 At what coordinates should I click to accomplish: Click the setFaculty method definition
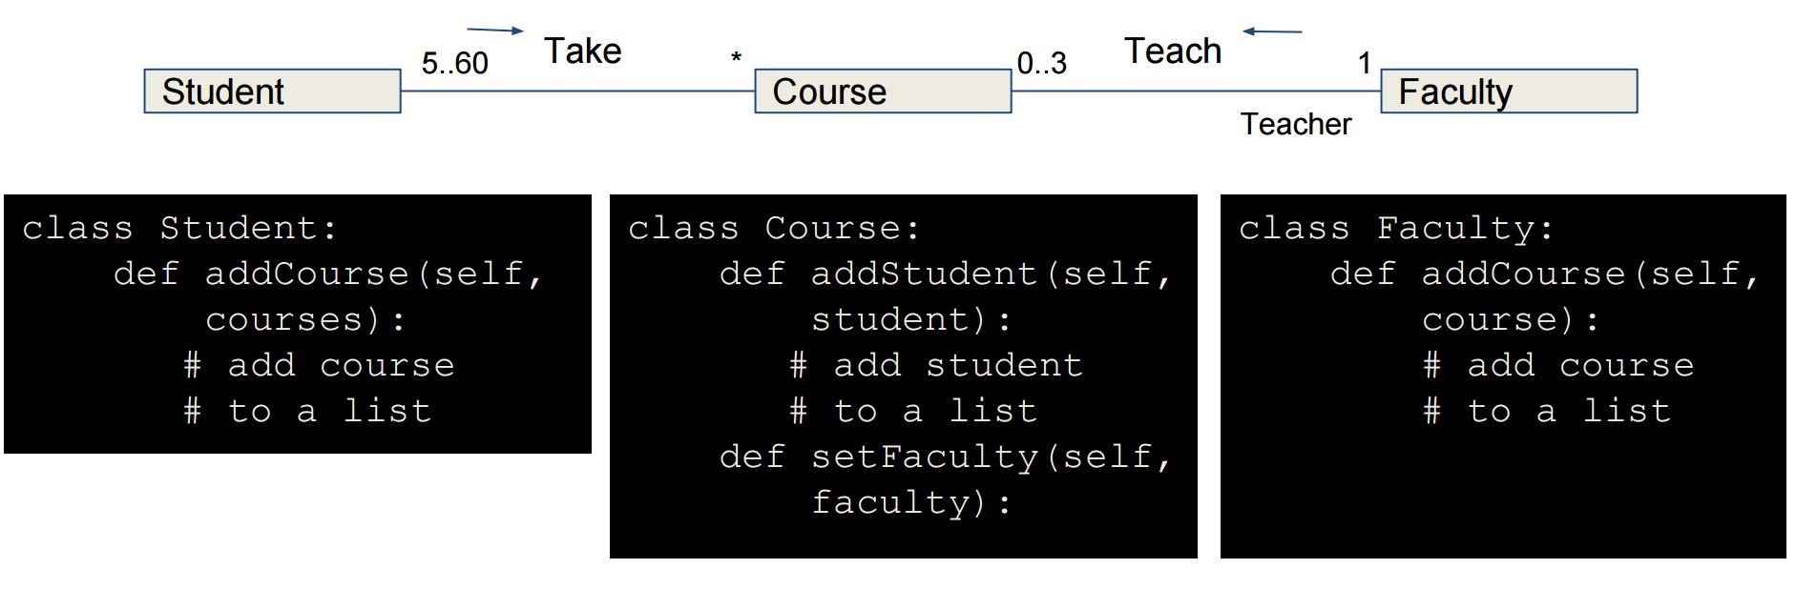coord(946,479)
